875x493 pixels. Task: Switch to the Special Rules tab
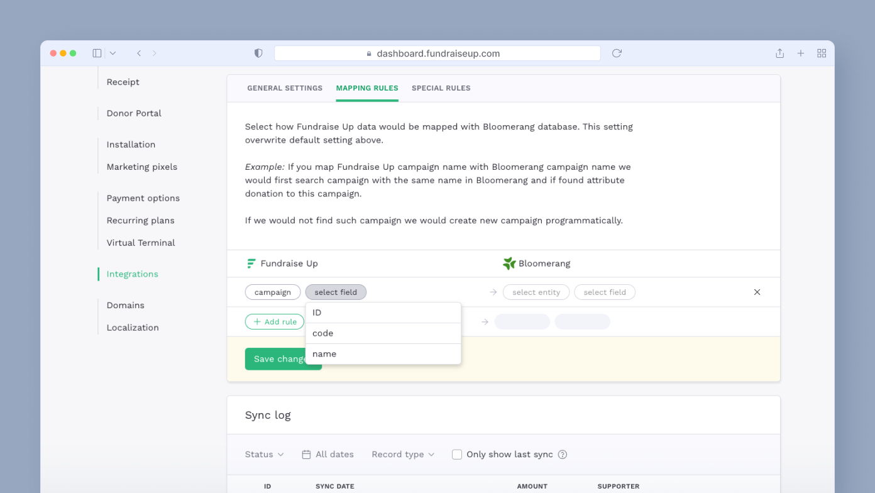point(441,88)
